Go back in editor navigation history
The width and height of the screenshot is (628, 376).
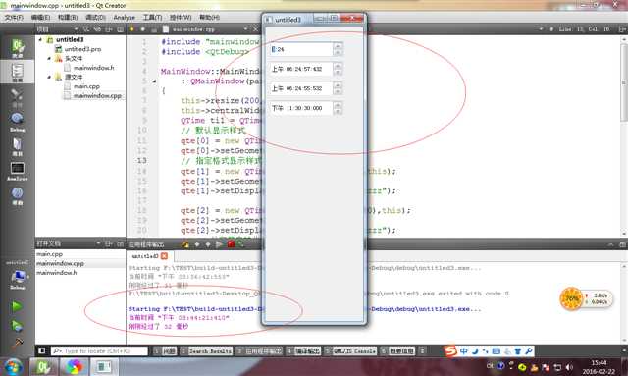pos(131,29)
